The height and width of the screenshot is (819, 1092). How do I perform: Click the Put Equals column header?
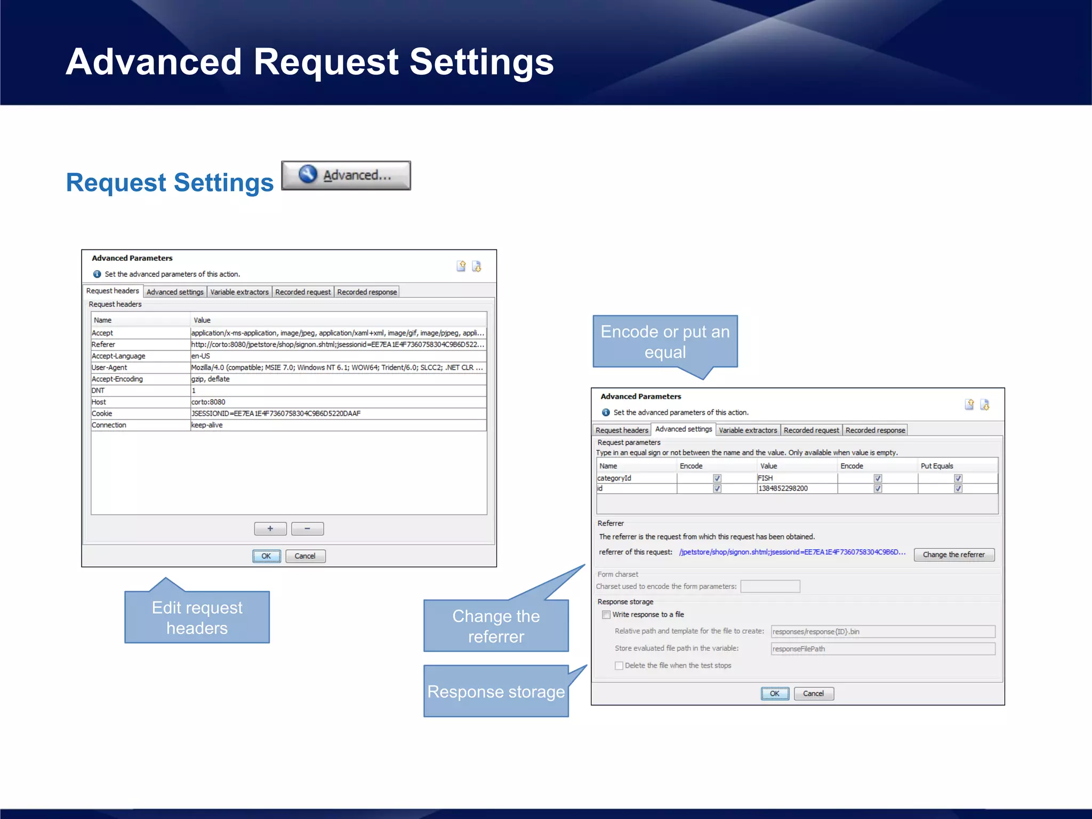click(958, 465)
